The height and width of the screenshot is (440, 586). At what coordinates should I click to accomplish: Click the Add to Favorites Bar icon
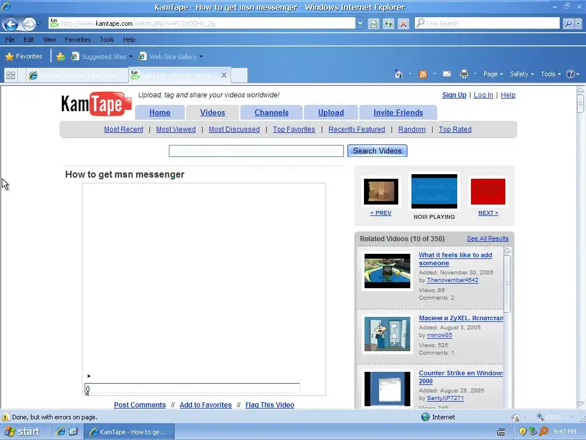pyautogui.click(x=60, y=57)
